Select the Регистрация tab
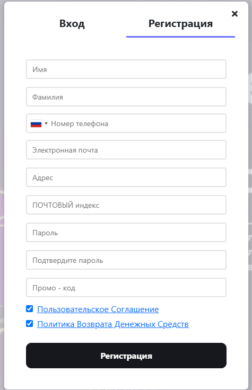252x390 pixels. click(x=180, y=24)
